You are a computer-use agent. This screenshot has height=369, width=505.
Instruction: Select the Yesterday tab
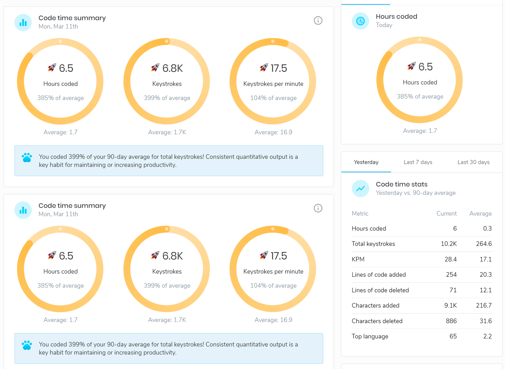[x=366, y=162]
